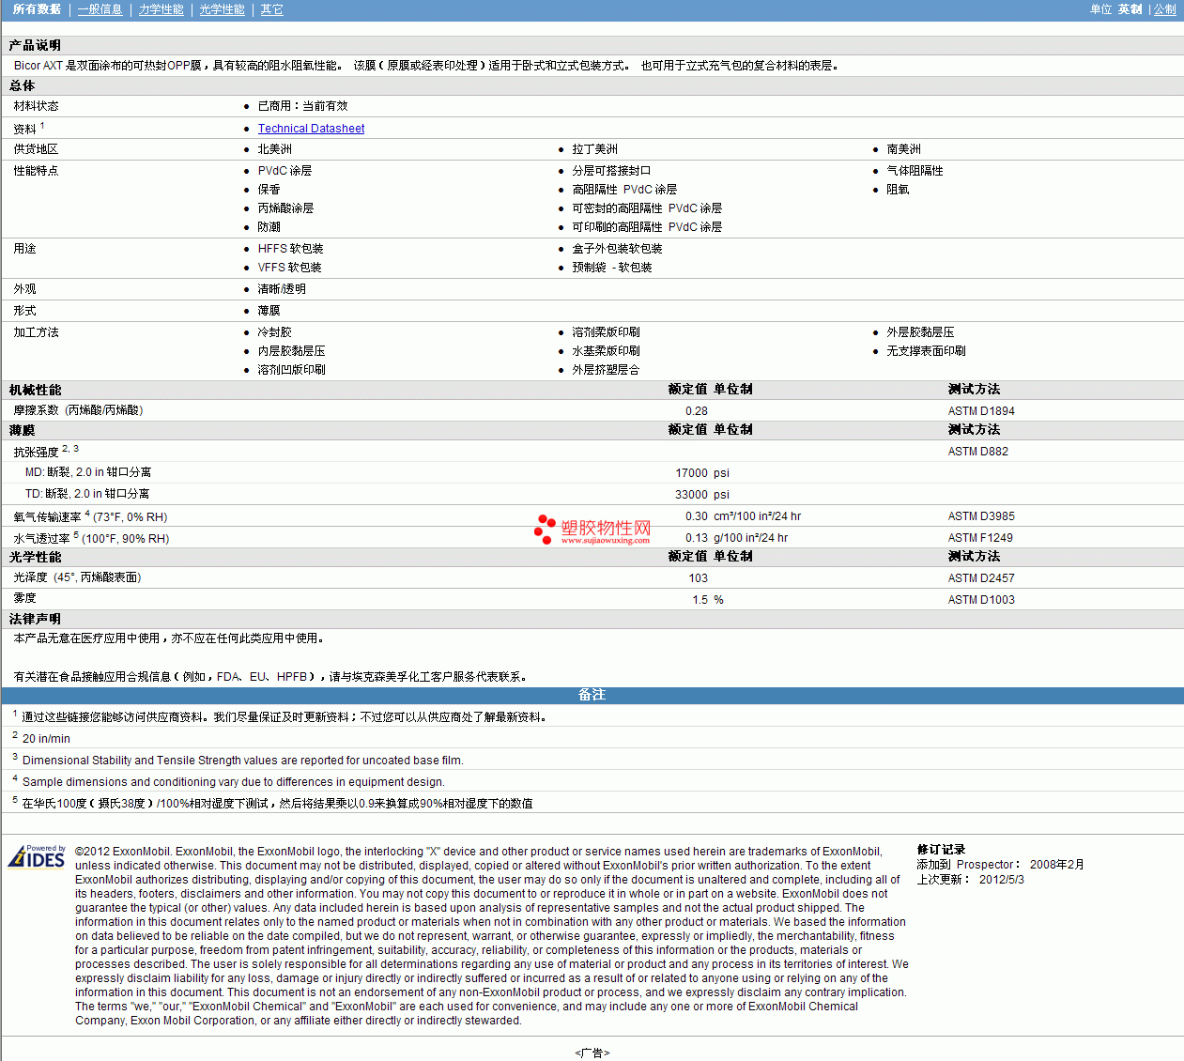Click the 冷封胶 processing entry

point(275,332)
